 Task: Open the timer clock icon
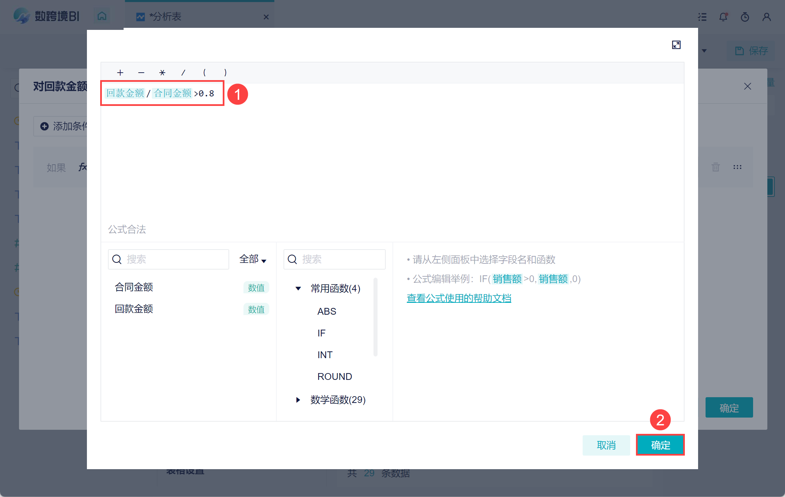coord(745,17)
